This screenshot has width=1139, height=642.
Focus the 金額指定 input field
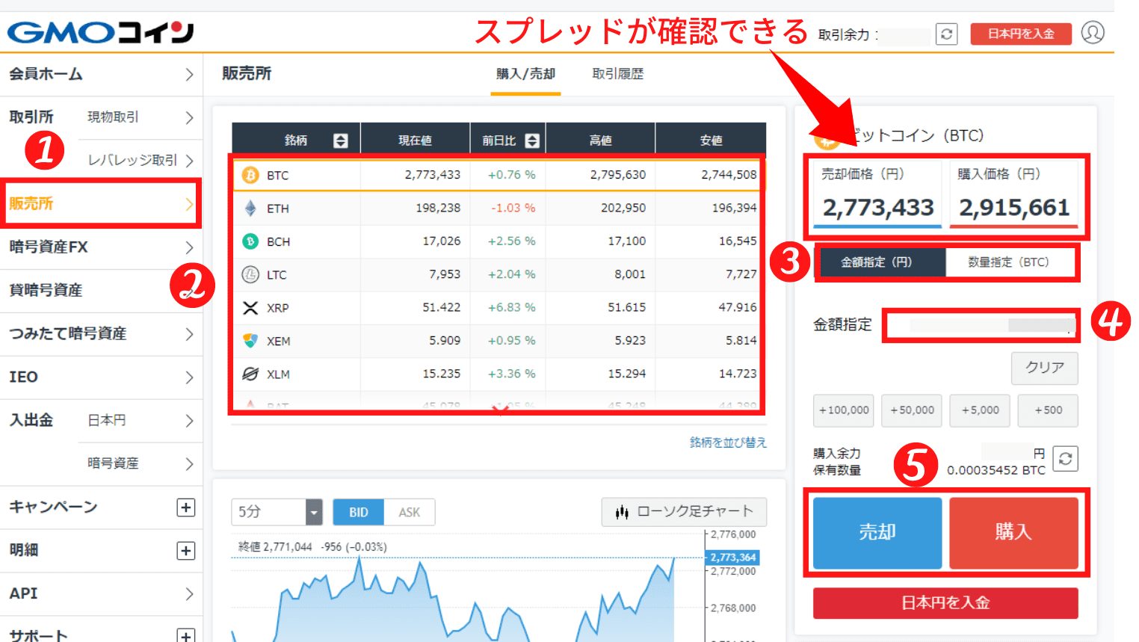981,325
